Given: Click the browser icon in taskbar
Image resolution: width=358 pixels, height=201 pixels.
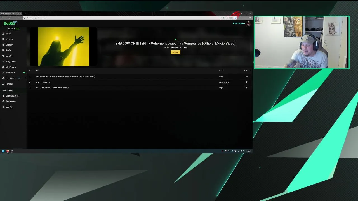Looking at the screenshot, I should [8, 151].
